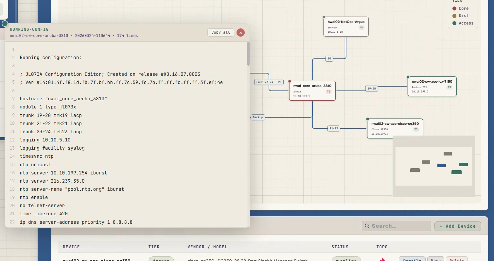Click the blue rectangle in the minimap

pos(442,165)
